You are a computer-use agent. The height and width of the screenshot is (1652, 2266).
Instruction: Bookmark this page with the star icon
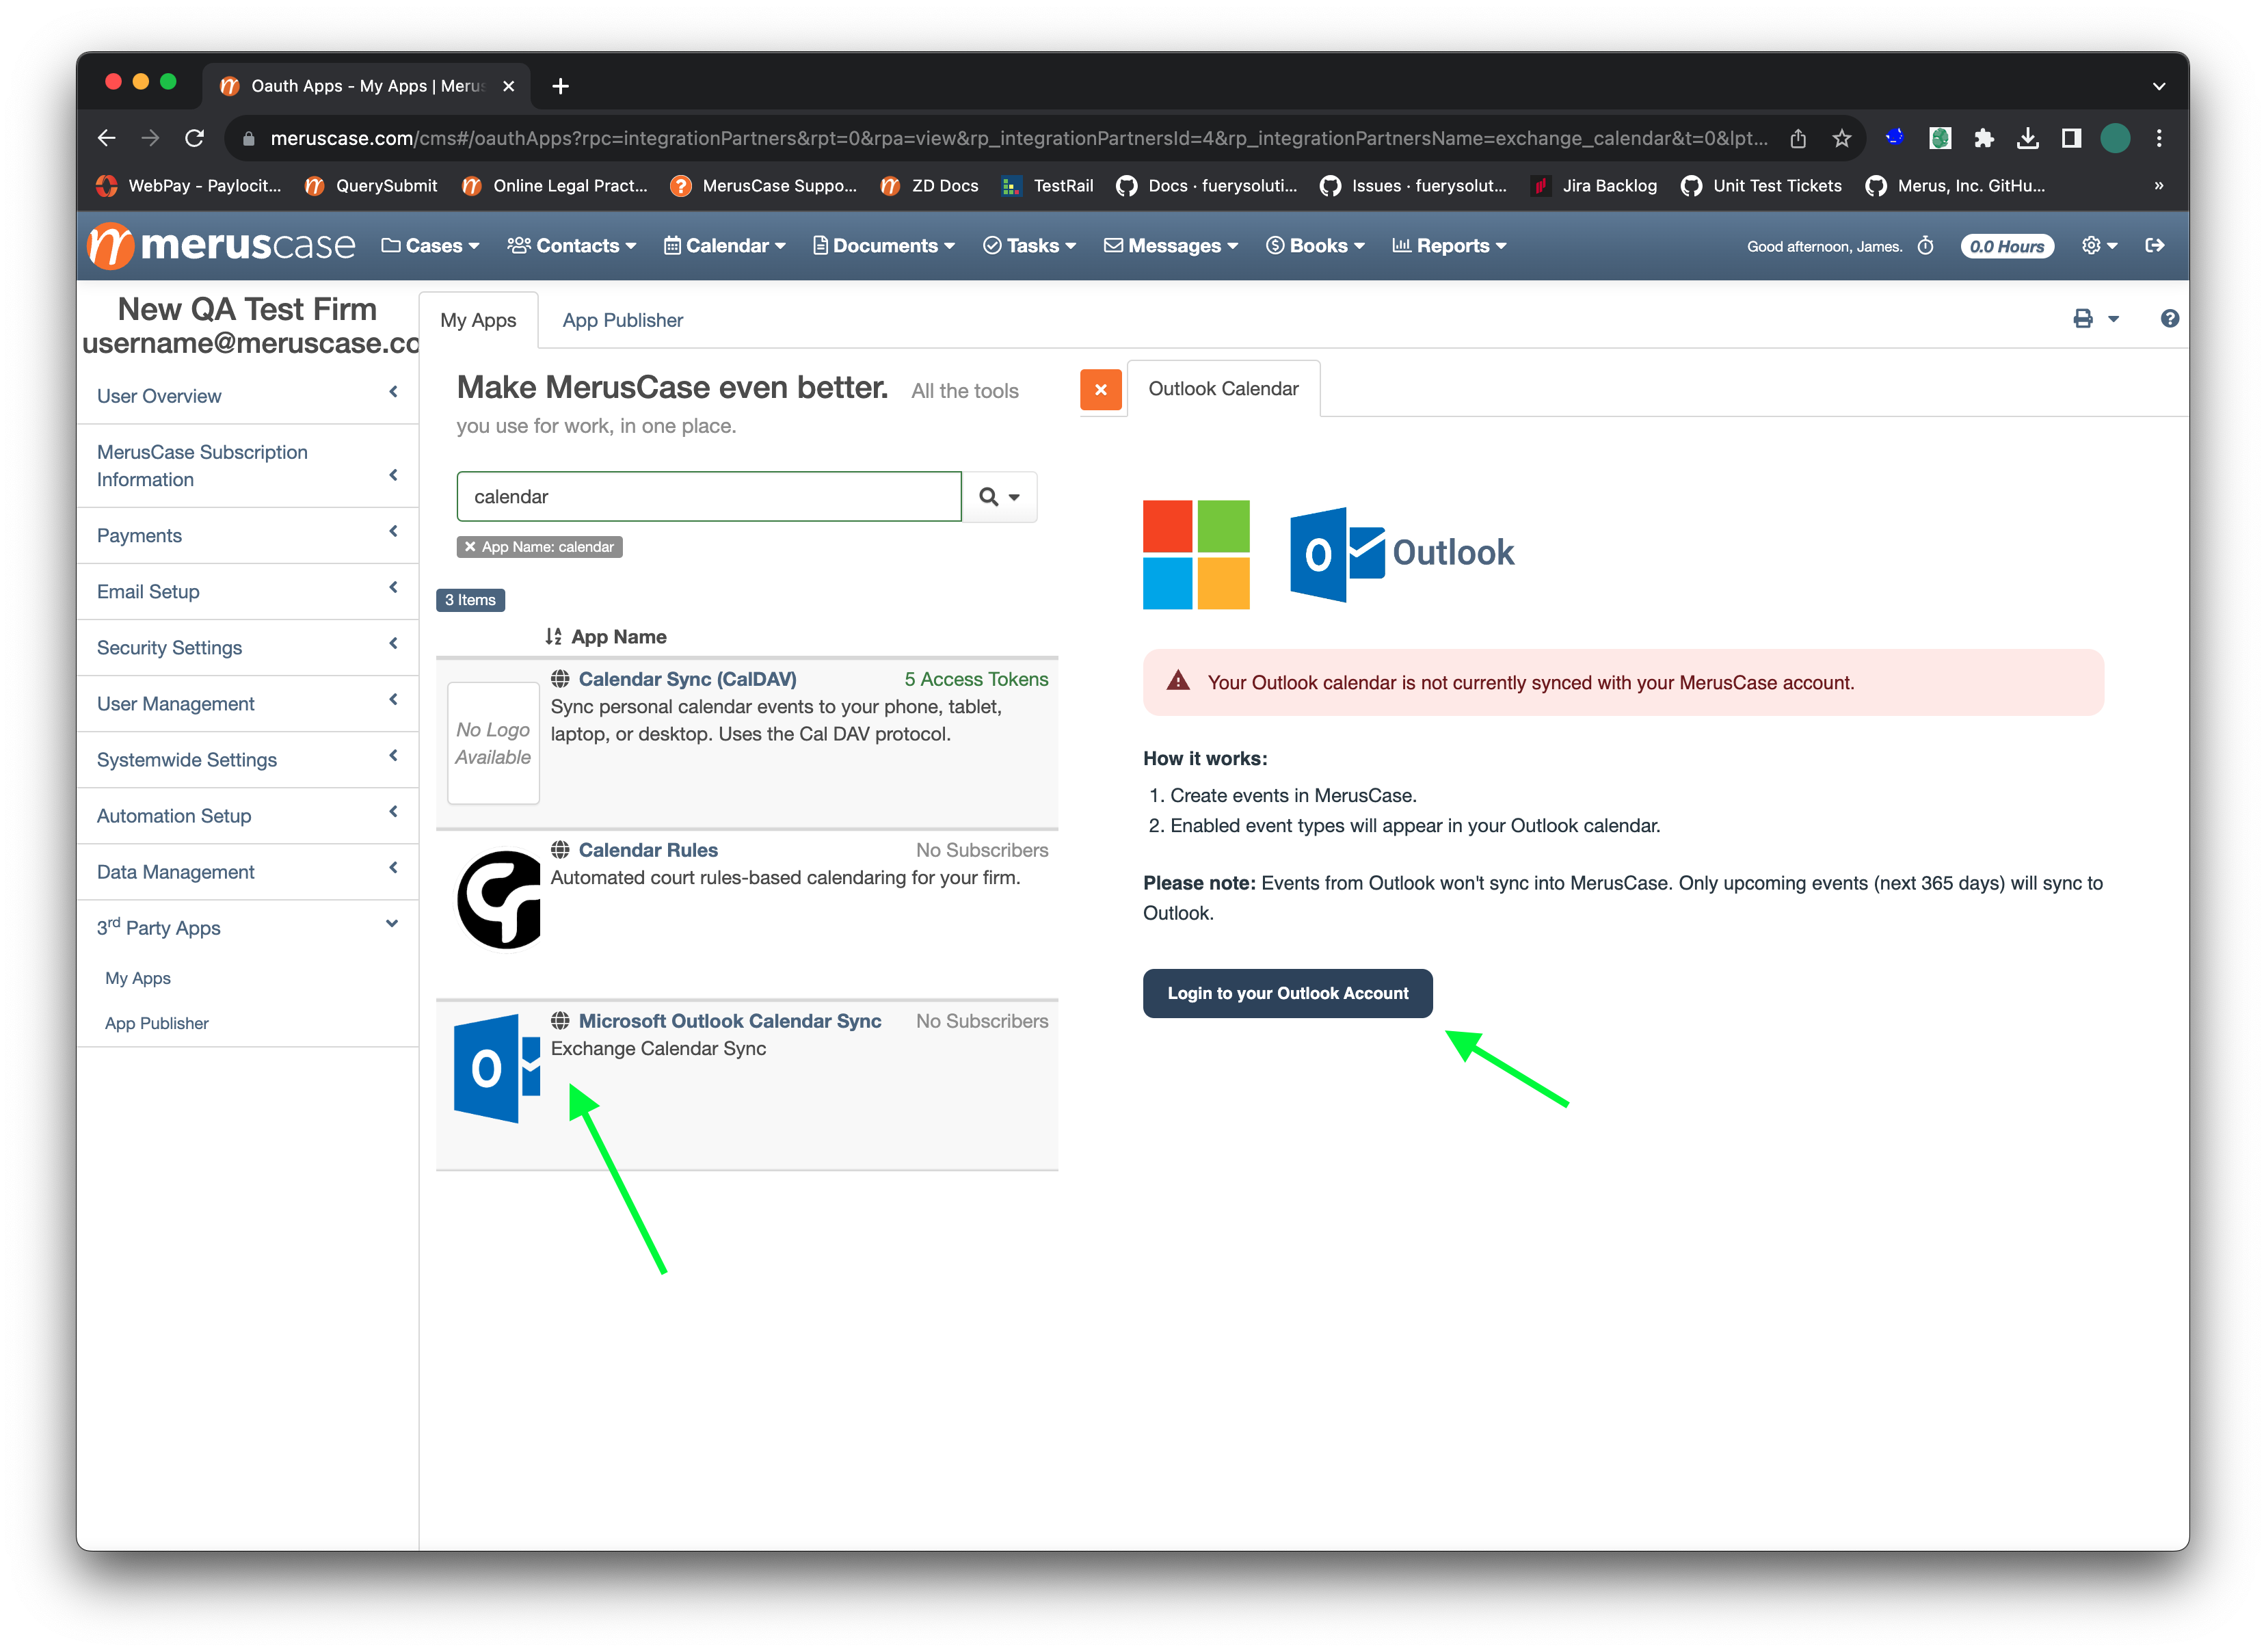pyautogui.click(x=1841, y=138)
